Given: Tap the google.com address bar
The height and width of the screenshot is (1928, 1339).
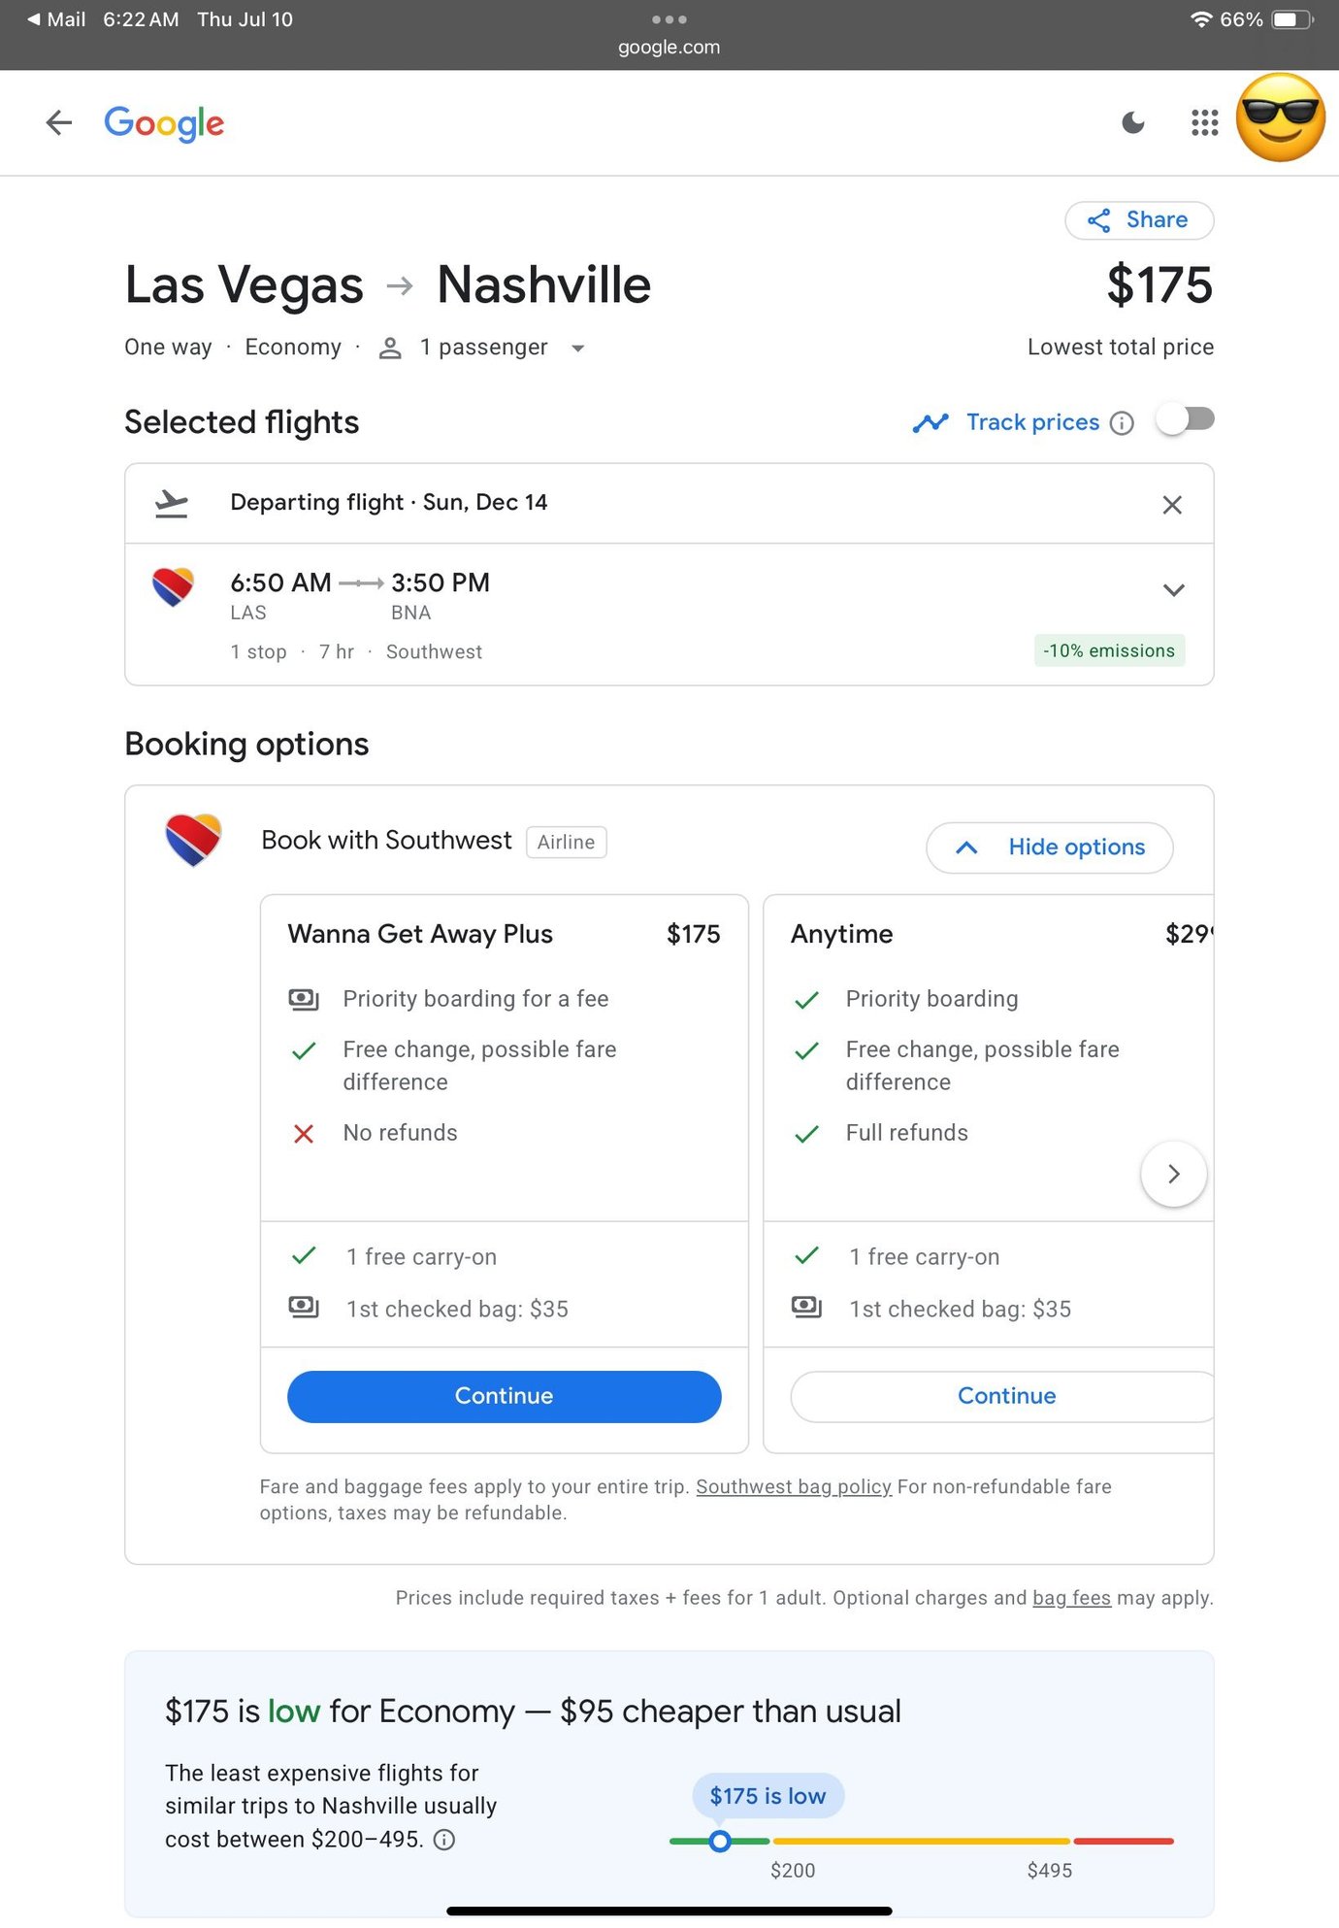Looking at the screenshot, I should (669, 46).
